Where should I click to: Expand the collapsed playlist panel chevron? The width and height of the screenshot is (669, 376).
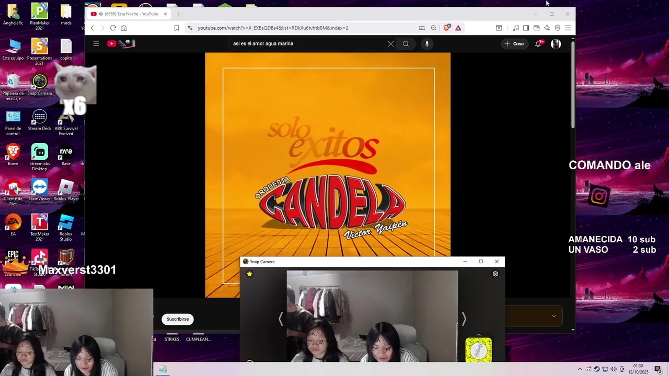554,316
